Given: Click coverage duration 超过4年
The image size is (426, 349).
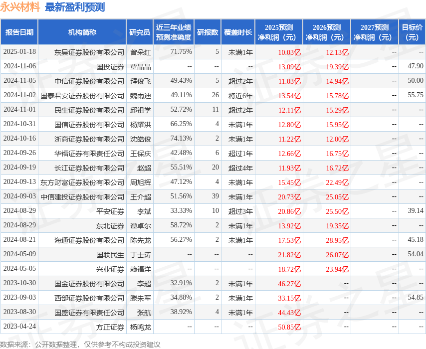Looking at the screenshot, I should tap(240, 168).
